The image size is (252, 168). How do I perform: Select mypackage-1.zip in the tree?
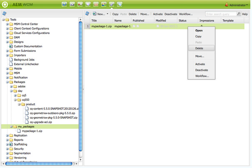click(32, 131)
